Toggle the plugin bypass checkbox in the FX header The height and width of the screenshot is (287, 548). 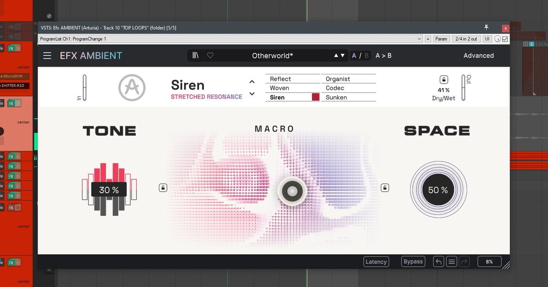coord(505,39)
